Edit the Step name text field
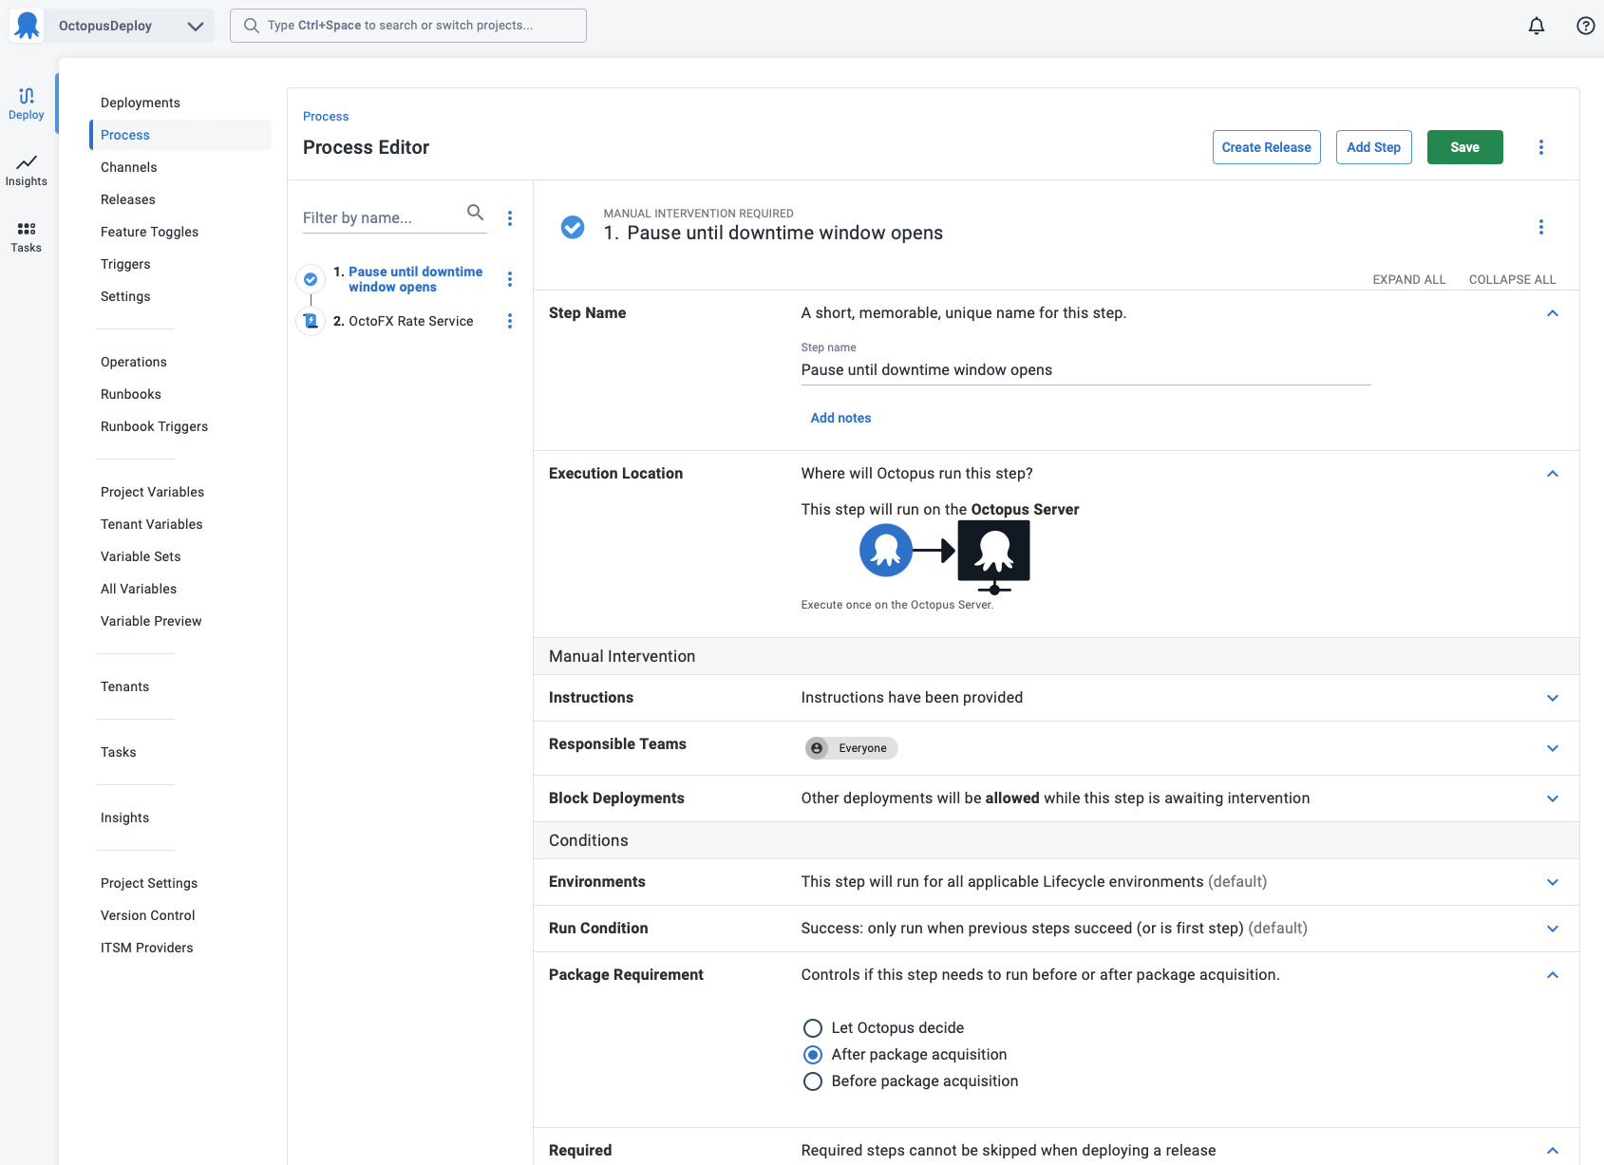1604x1165 pixels. coord(1086,370)
